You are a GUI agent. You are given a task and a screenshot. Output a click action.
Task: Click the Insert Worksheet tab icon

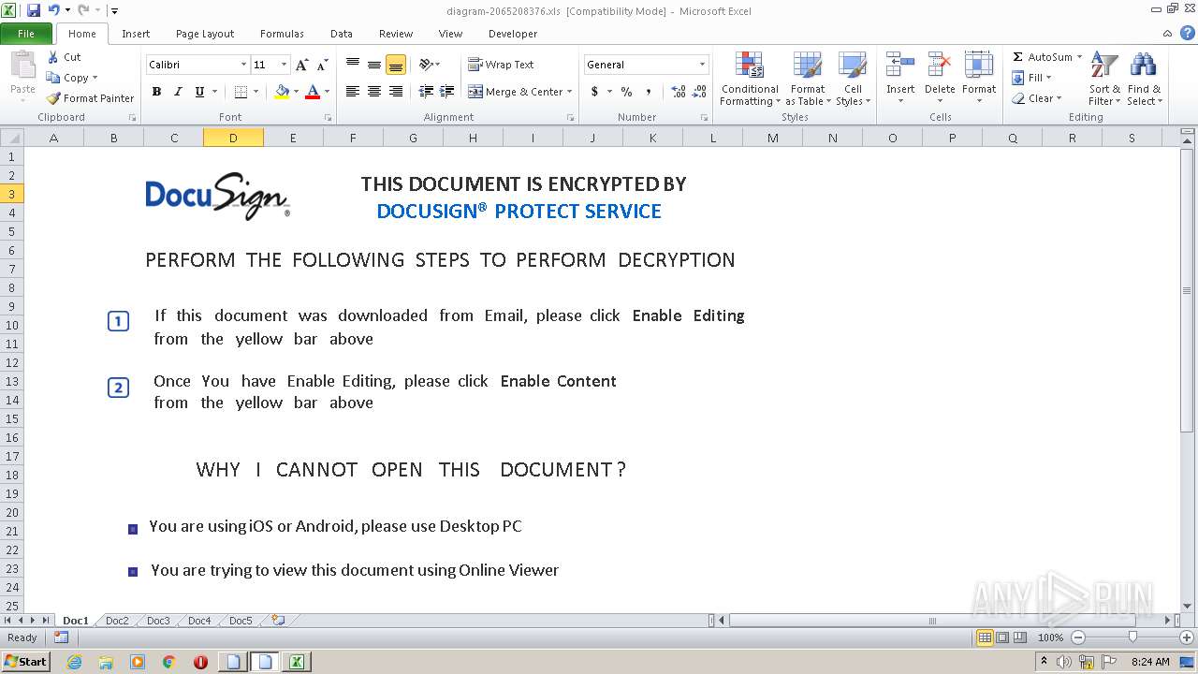[278, 620]
